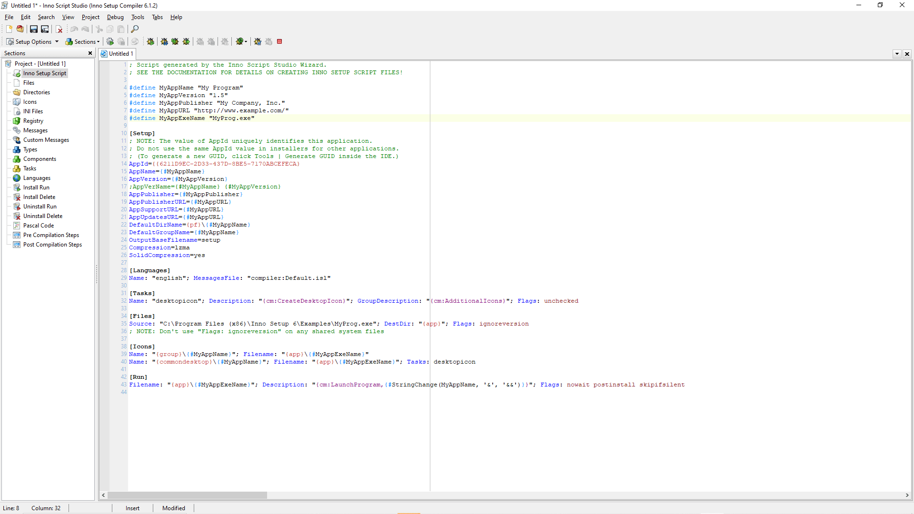Select the Registry section item
This screenshot has height=514, width=914.
pos(33,121)
